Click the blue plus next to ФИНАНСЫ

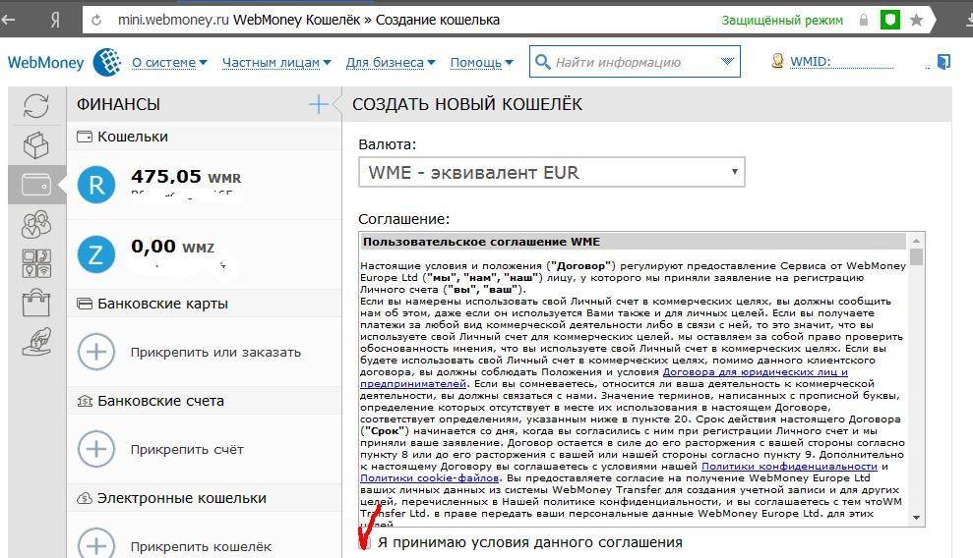[x=318, y=104]
